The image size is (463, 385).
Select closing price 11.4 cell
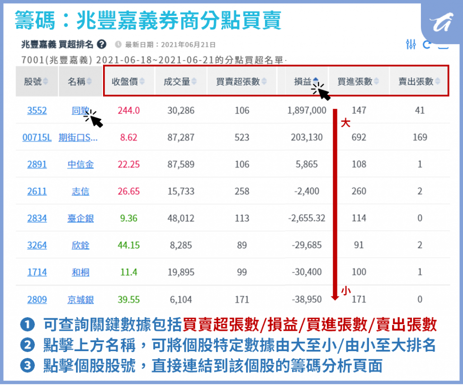tap(129, 272)
